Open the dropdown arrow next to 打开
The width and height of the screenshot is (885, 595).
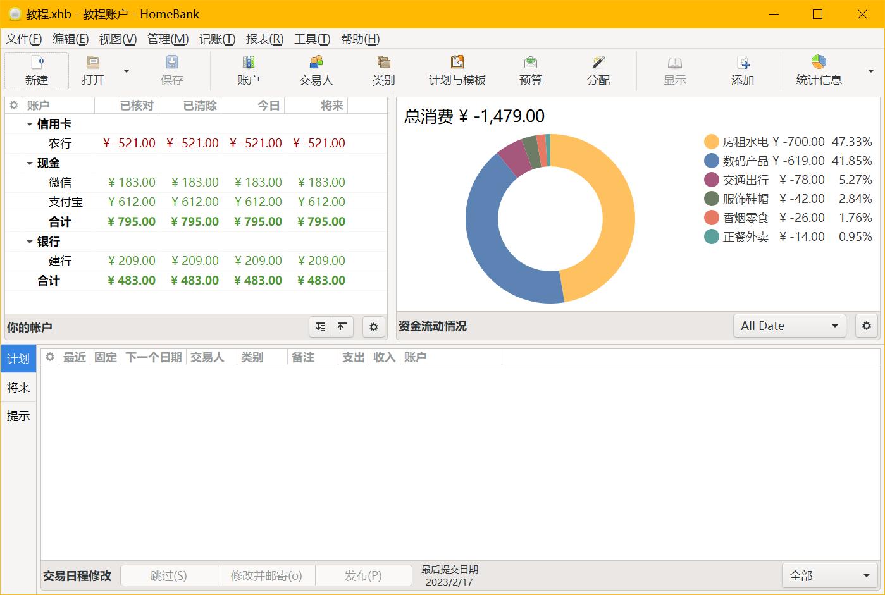point(127,71)
